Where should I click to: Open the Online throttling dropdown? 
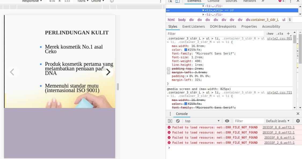[x=98, y=1]
